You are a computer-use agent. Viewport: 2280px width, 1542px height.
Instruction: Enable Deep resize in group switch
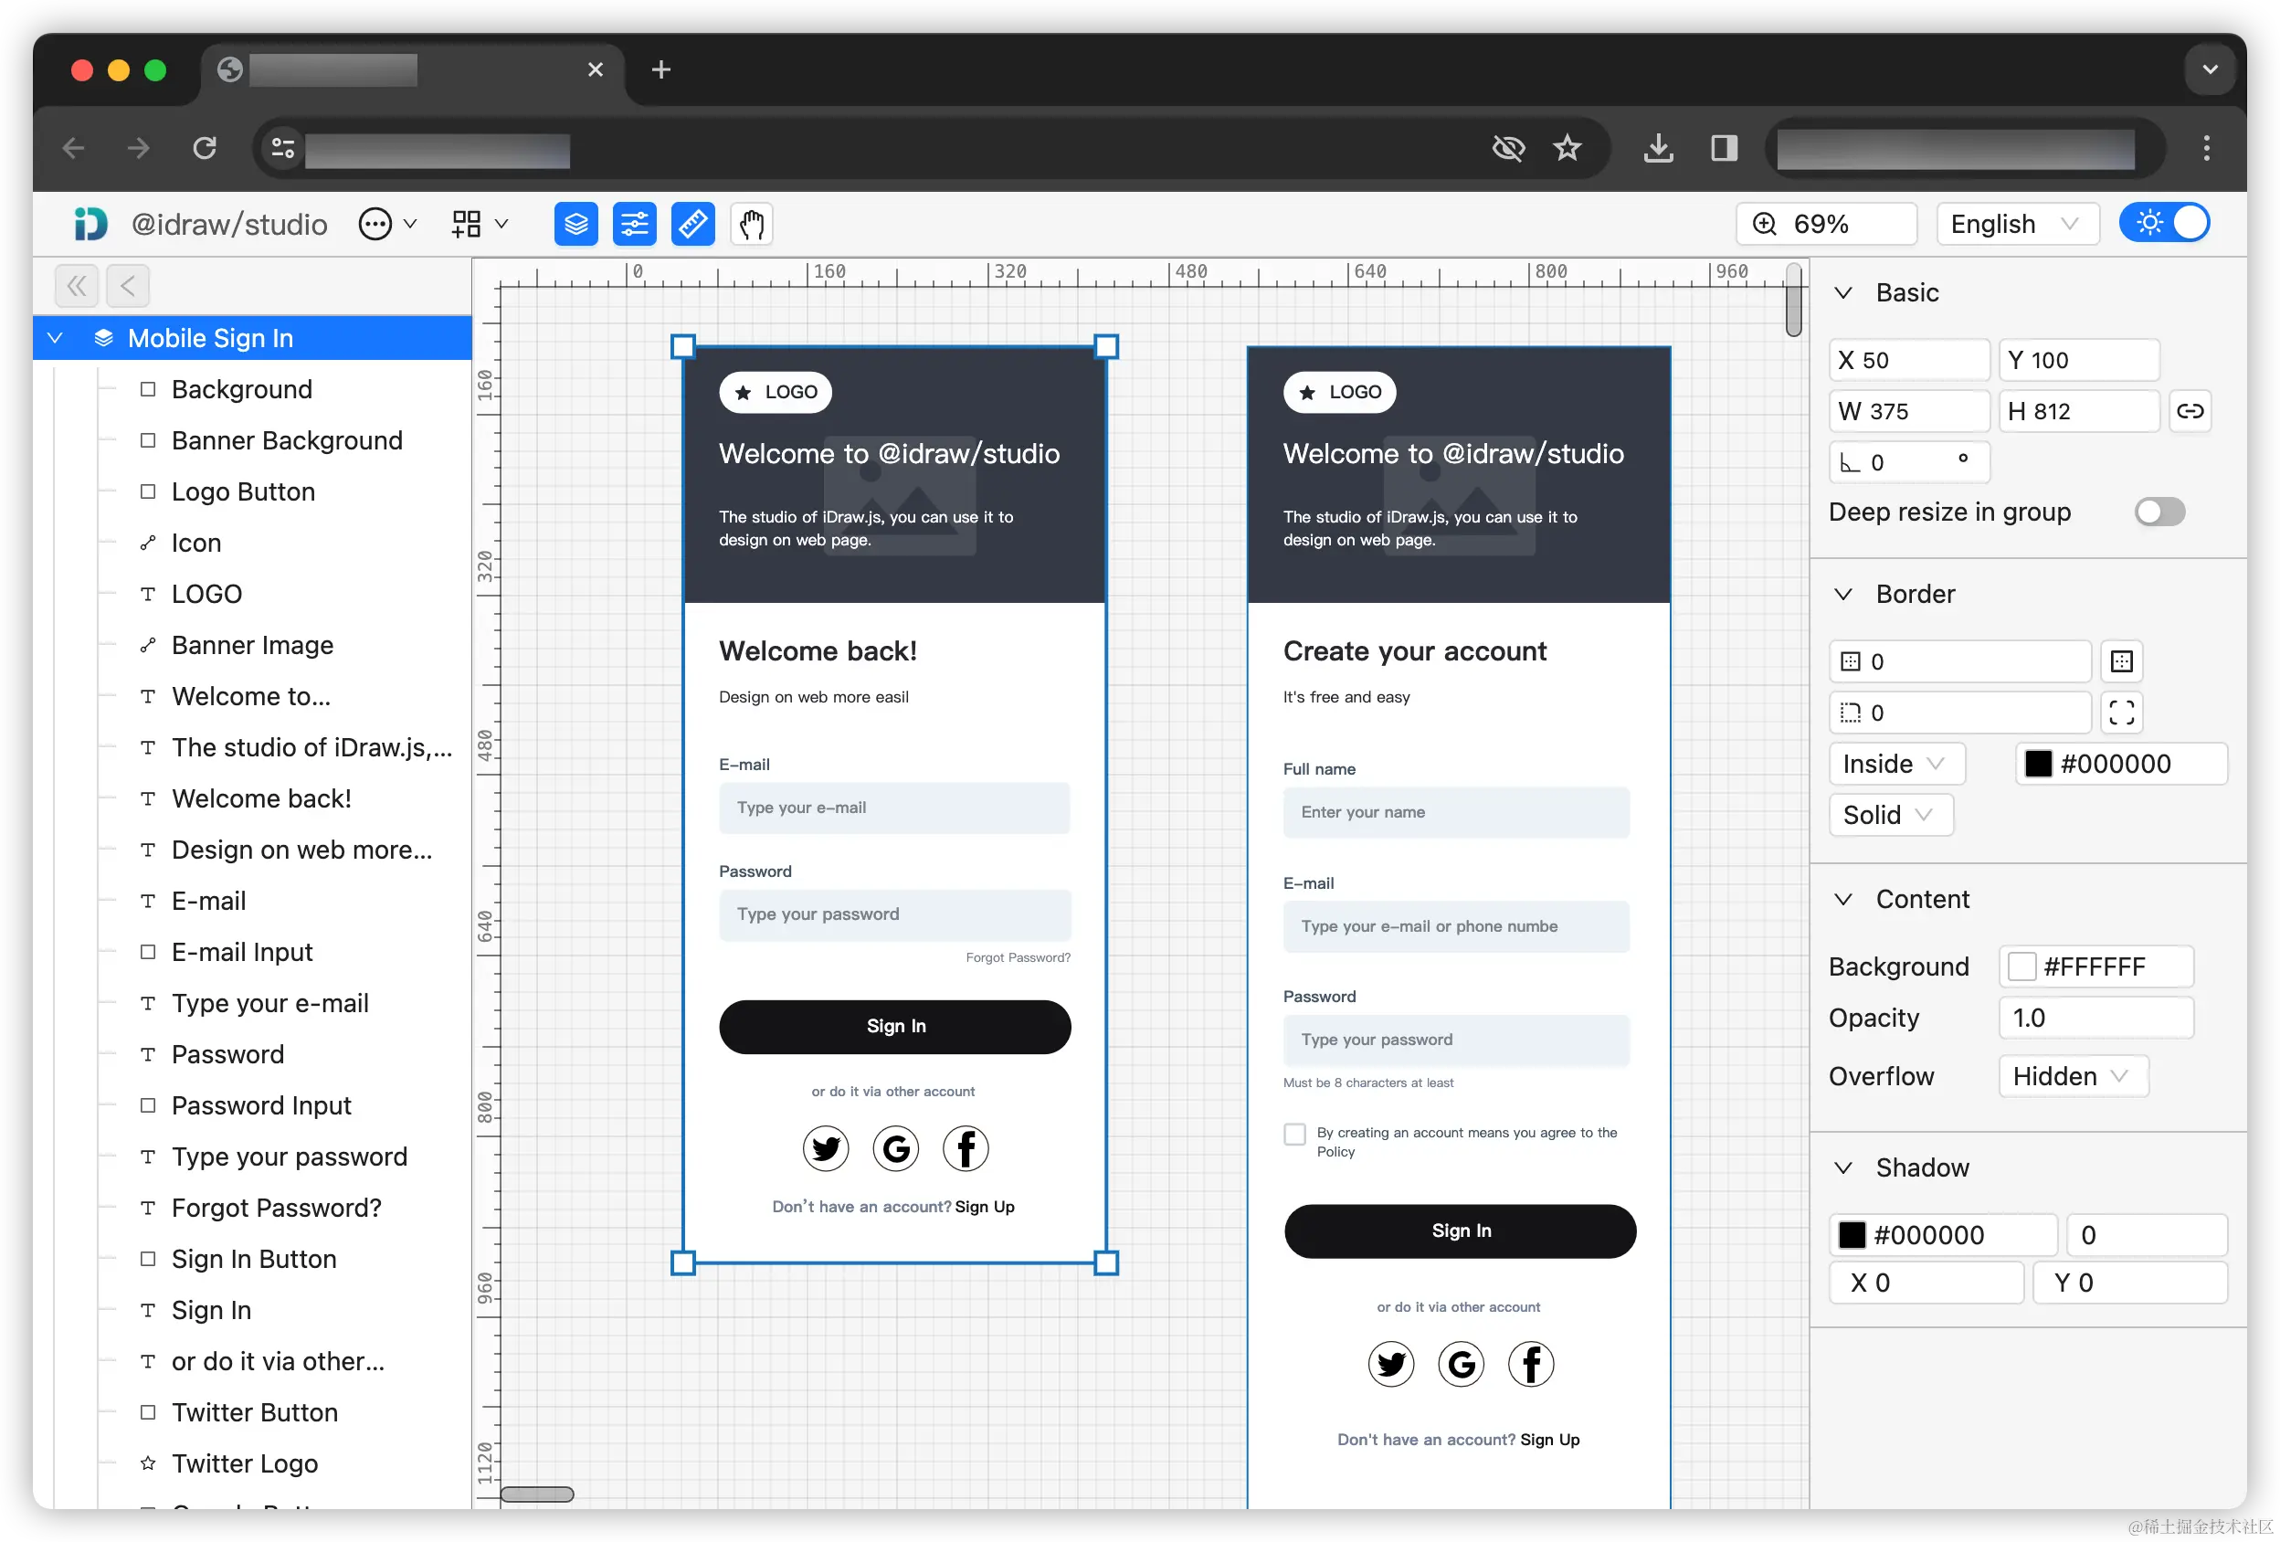click(2159, 512)
